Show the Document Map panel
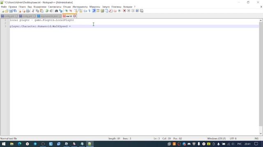The width and height of the screenshot is (263, 147). [102, 11]
